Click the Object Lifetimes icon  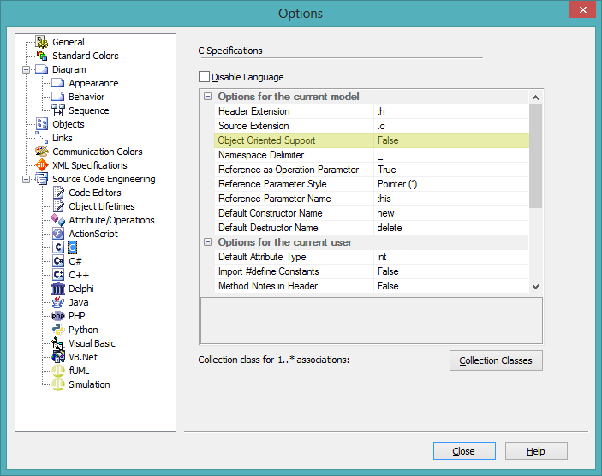tap(58, 206)
